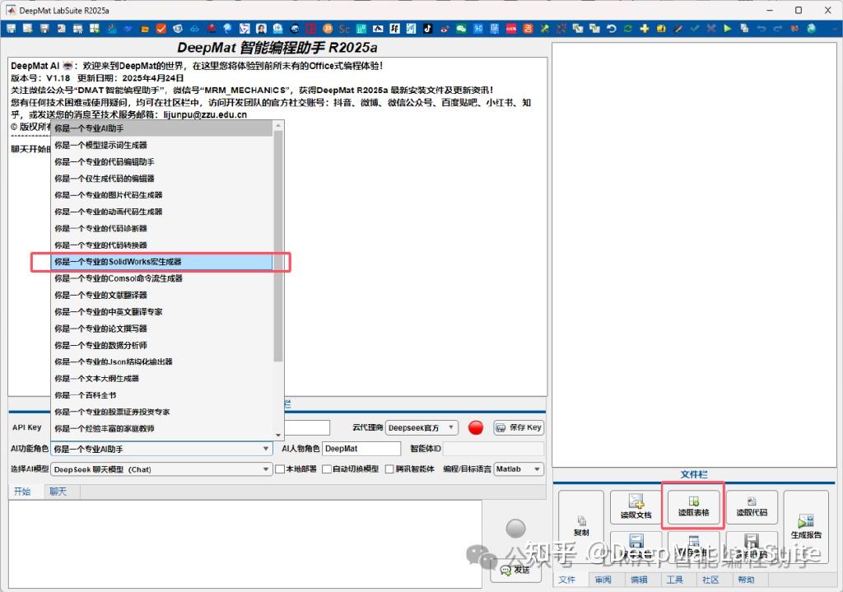
Task: Click the red Xiaohongshu toolbar icon
Action: point(511,29)
